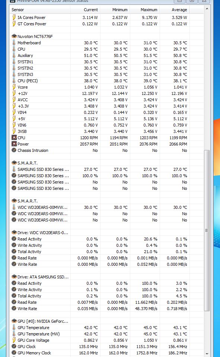This screenshot has height=357, width=220.
Task: Click the GPU Temperature thermometer icon
Action: (x=14, y=327)
